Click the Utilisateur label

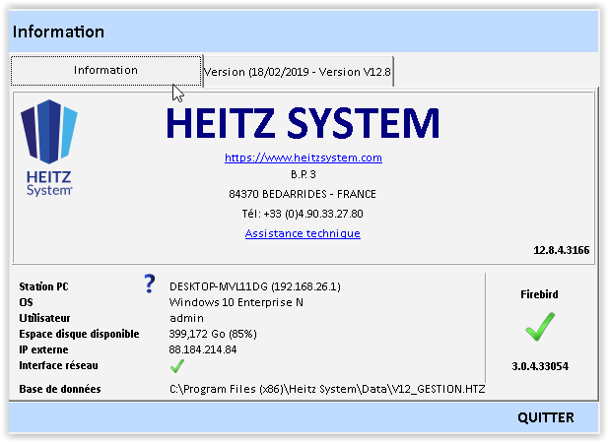(x=44, y=318)
